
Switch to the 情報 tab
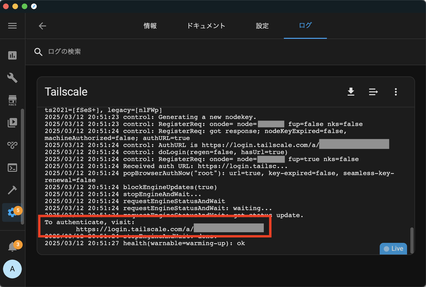[x=150, y=26]
